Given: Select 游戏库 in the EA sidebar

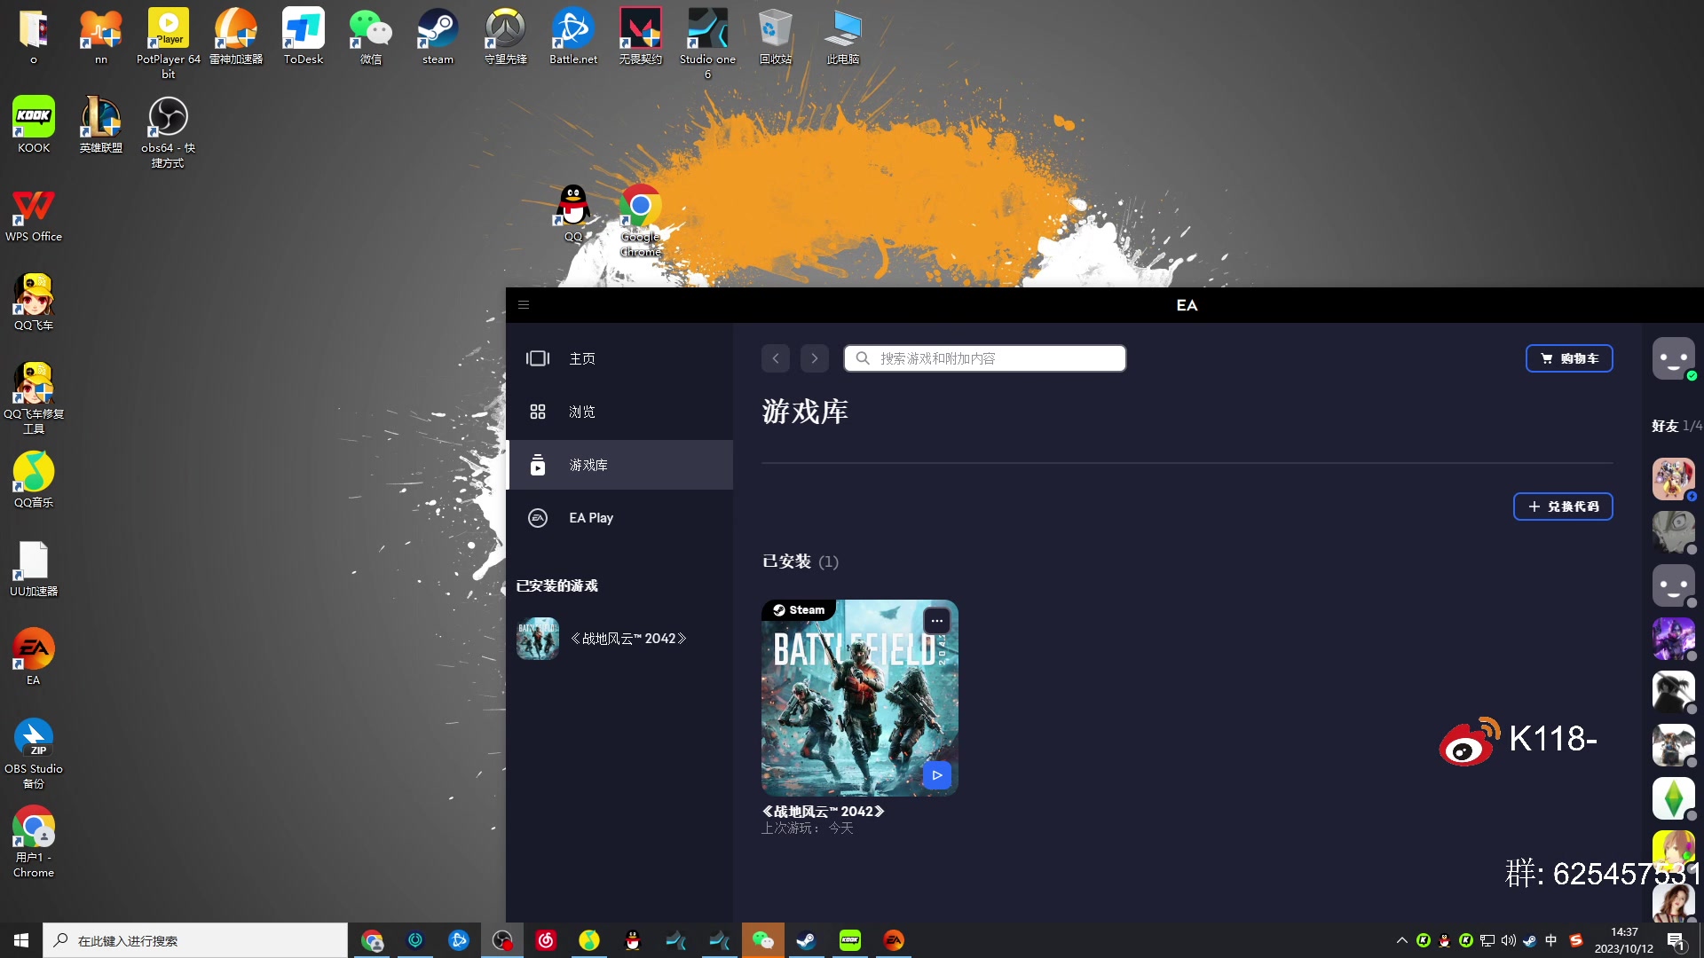Looking at the screenshot, I should click(x=619, y=465).
